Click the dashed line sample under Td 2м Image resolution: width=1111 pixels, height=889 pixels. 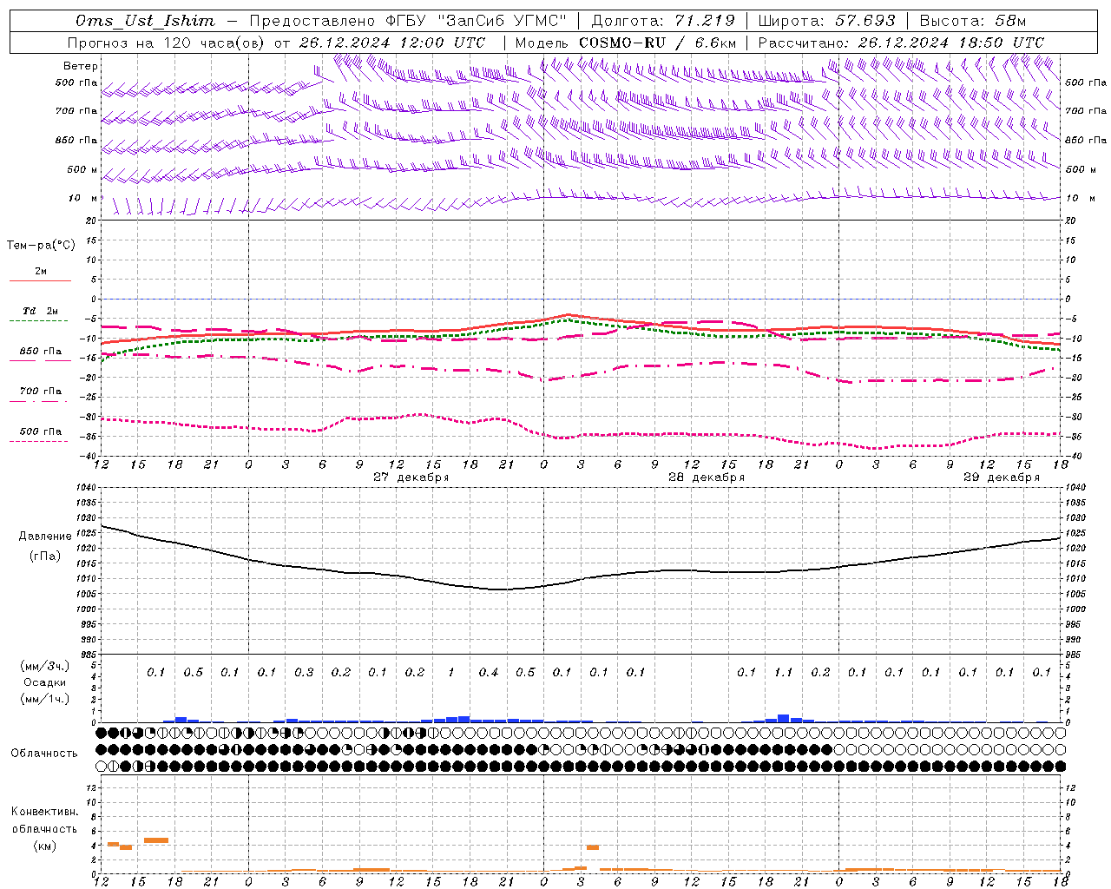tap(39, 321)
